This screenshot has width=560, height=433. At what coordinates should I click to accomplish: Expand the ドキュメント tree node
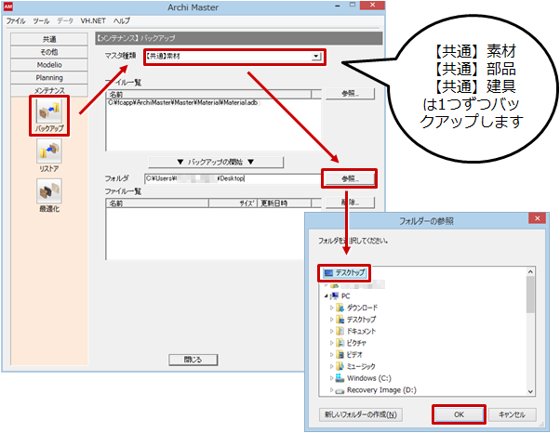pyautogui.click(x=330, y=332)
